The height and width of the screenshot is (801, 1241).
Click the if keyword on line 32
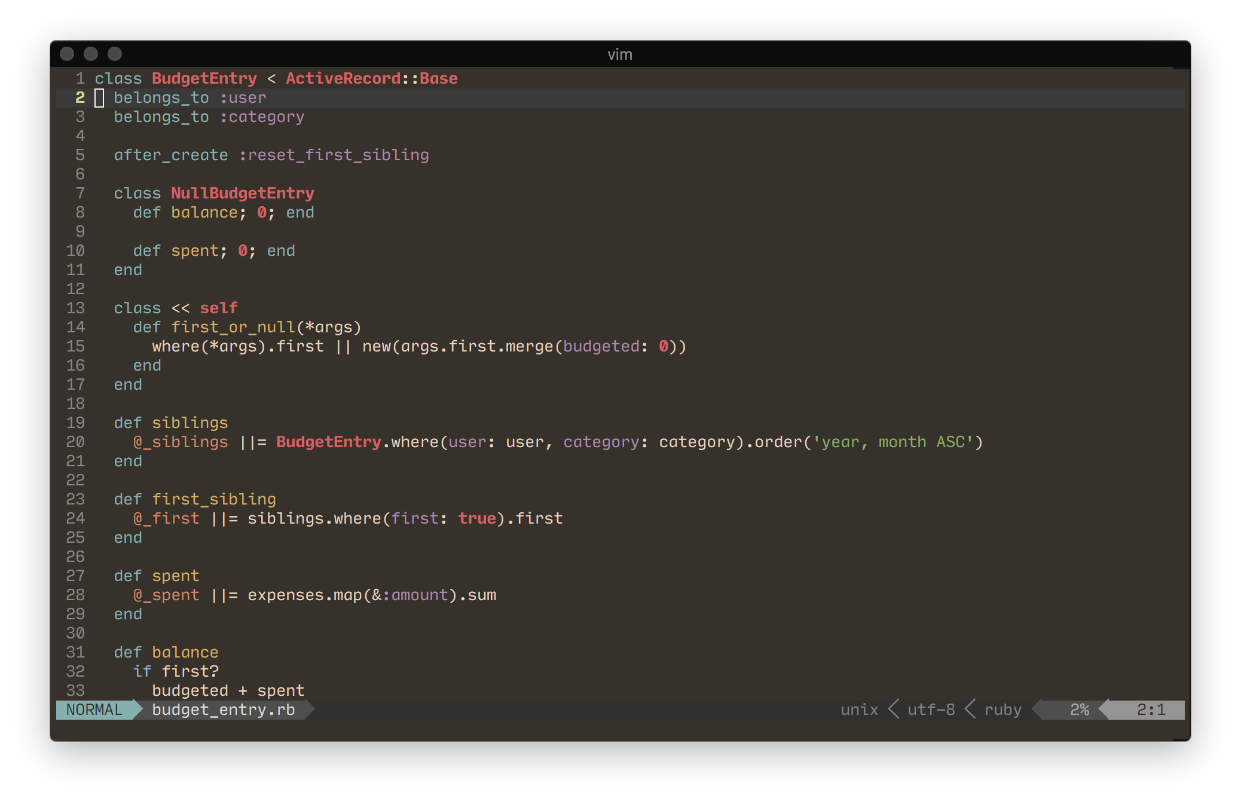(142, 671)
